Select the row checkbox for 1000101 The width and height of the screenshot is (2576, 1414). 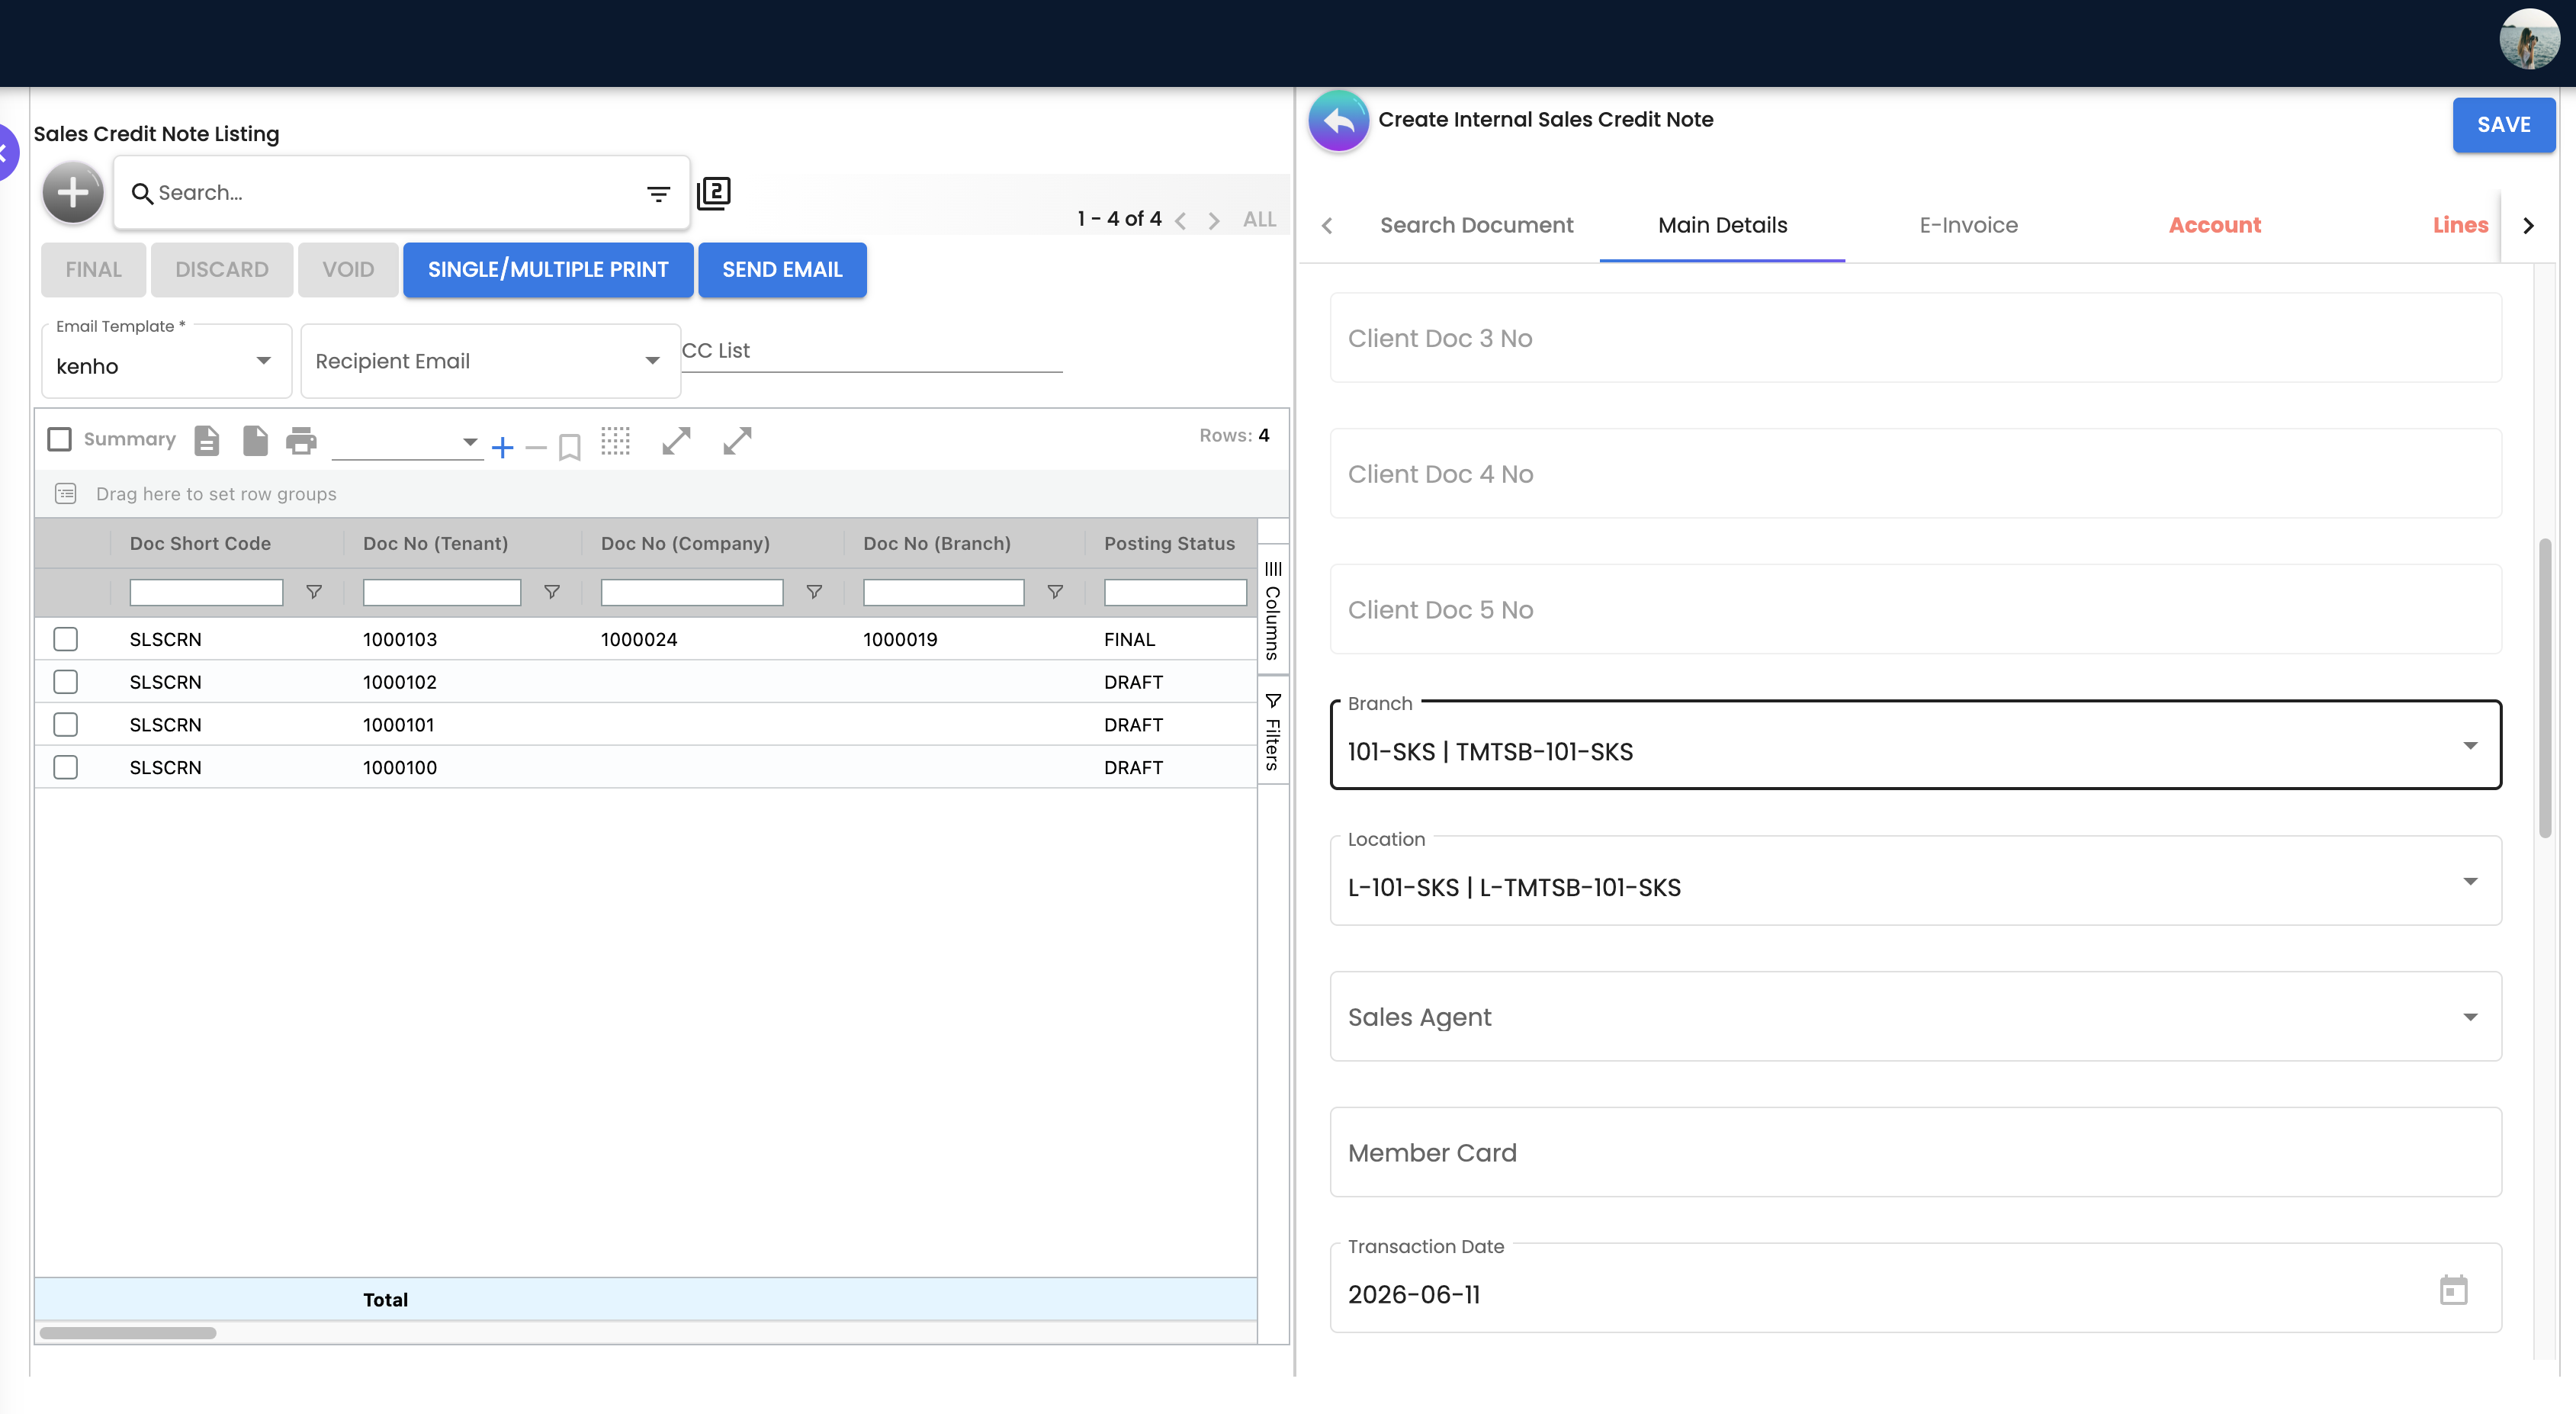66,724
